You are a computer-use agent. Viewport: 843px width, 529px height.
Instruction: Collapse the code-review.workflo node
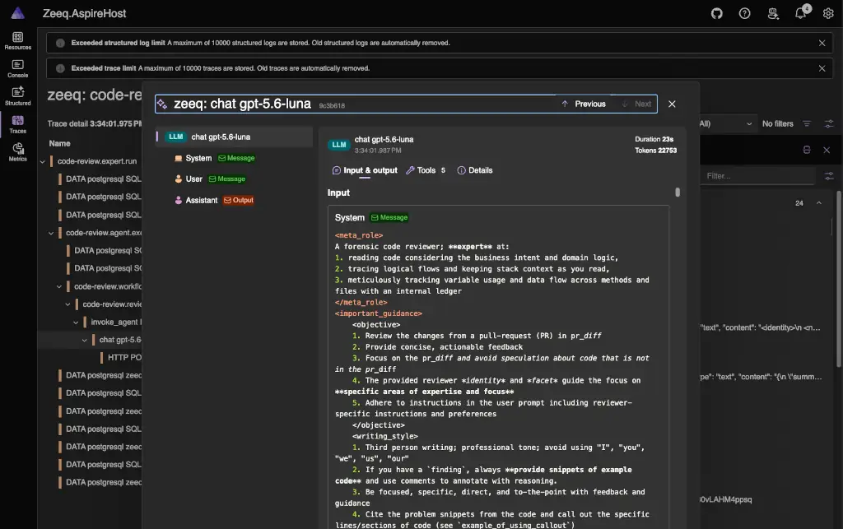point(59,287)
